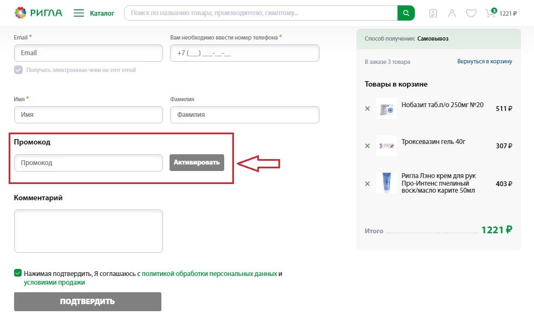Open the shopping cart icon
The height and width of the screenshot is (322, 534).
(x=491, y=13)
